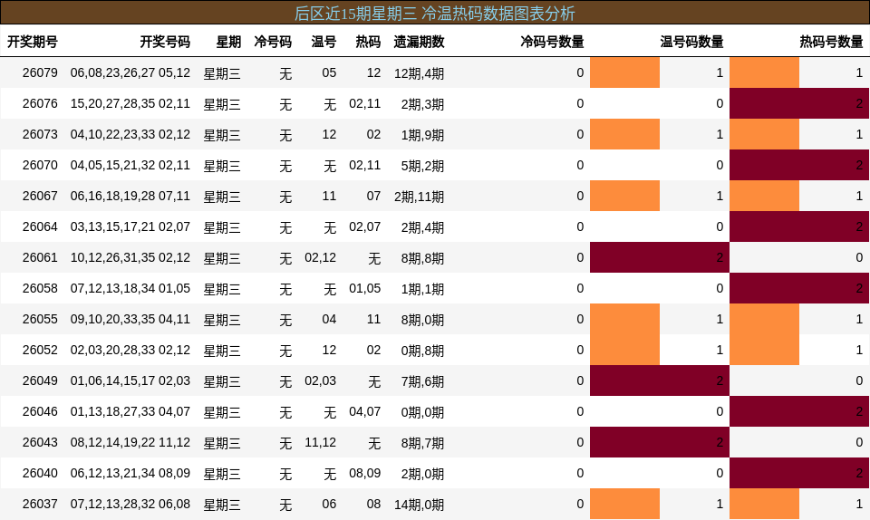Viewport: 870px width, 520px height.
Task: Select issue number 26079
Action: (x=40, y=72)
